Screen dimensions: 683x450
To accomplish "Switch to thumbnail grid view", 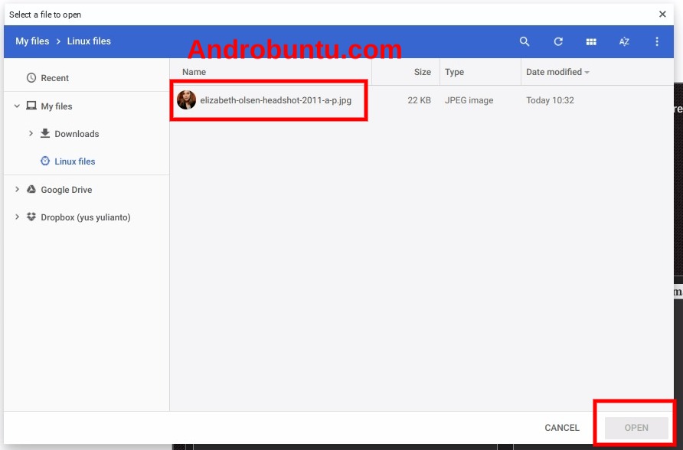I will 591,41.
